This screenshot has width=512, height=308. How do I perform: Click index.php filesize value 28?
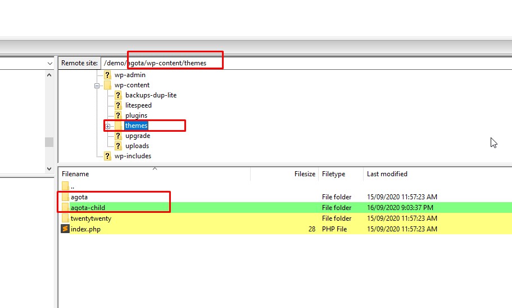pyautogui.click(x=312, y=229)
